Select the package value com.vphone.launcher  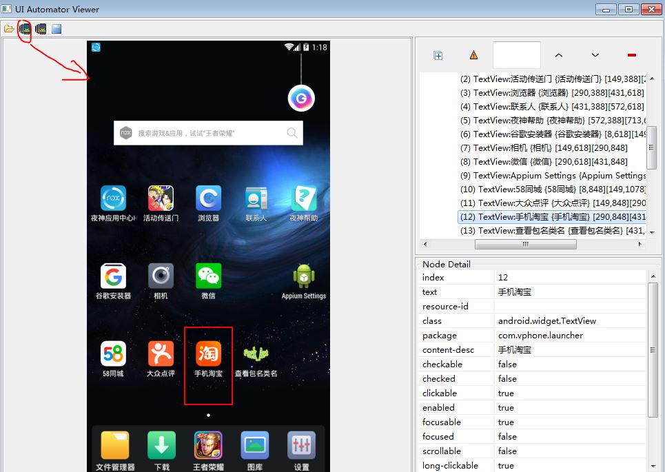[x=541, y=336]
